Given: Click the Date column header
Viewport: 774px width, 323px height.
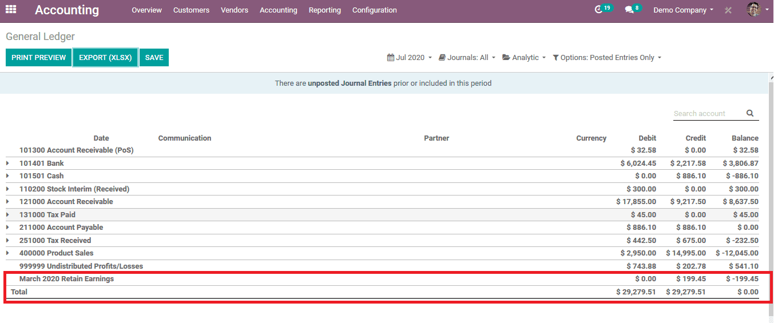Looking at the screenshot, I should pos(101,138).
